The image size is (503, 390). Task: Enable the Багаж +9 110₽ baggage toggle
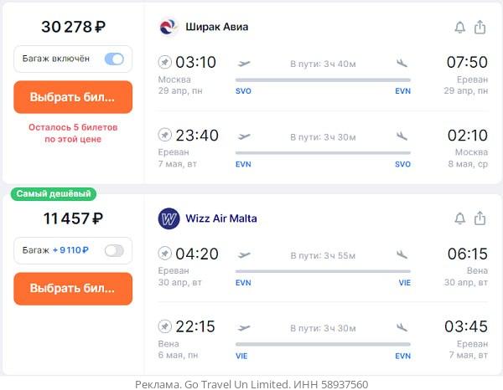point(113,250)
